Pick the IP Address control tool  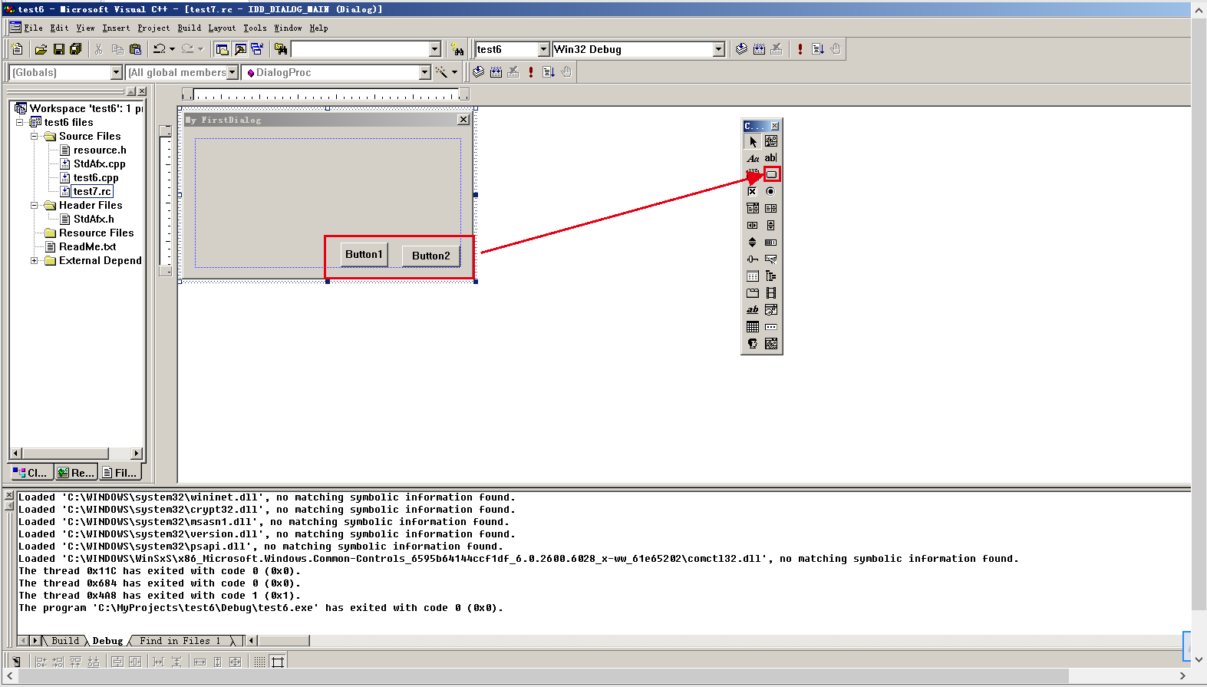[x=771, y=327]
